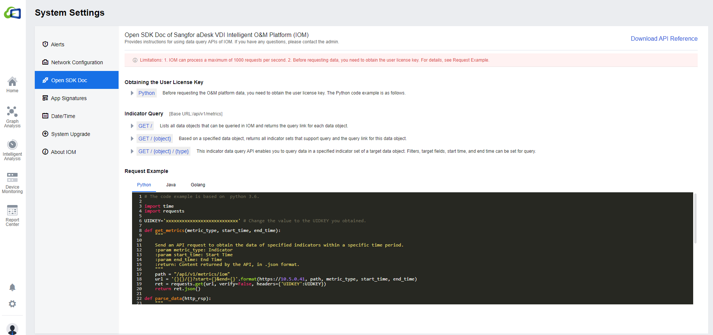The width and height of the screenshot is (713, 335).
Task: Expand GET / {object} / {type} entry
Action: click(163, 151)
